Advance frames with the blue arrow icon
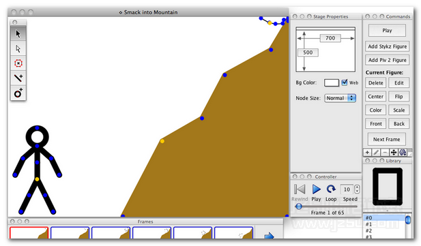Viewport: 421px width, 246px height. point(269,236)
